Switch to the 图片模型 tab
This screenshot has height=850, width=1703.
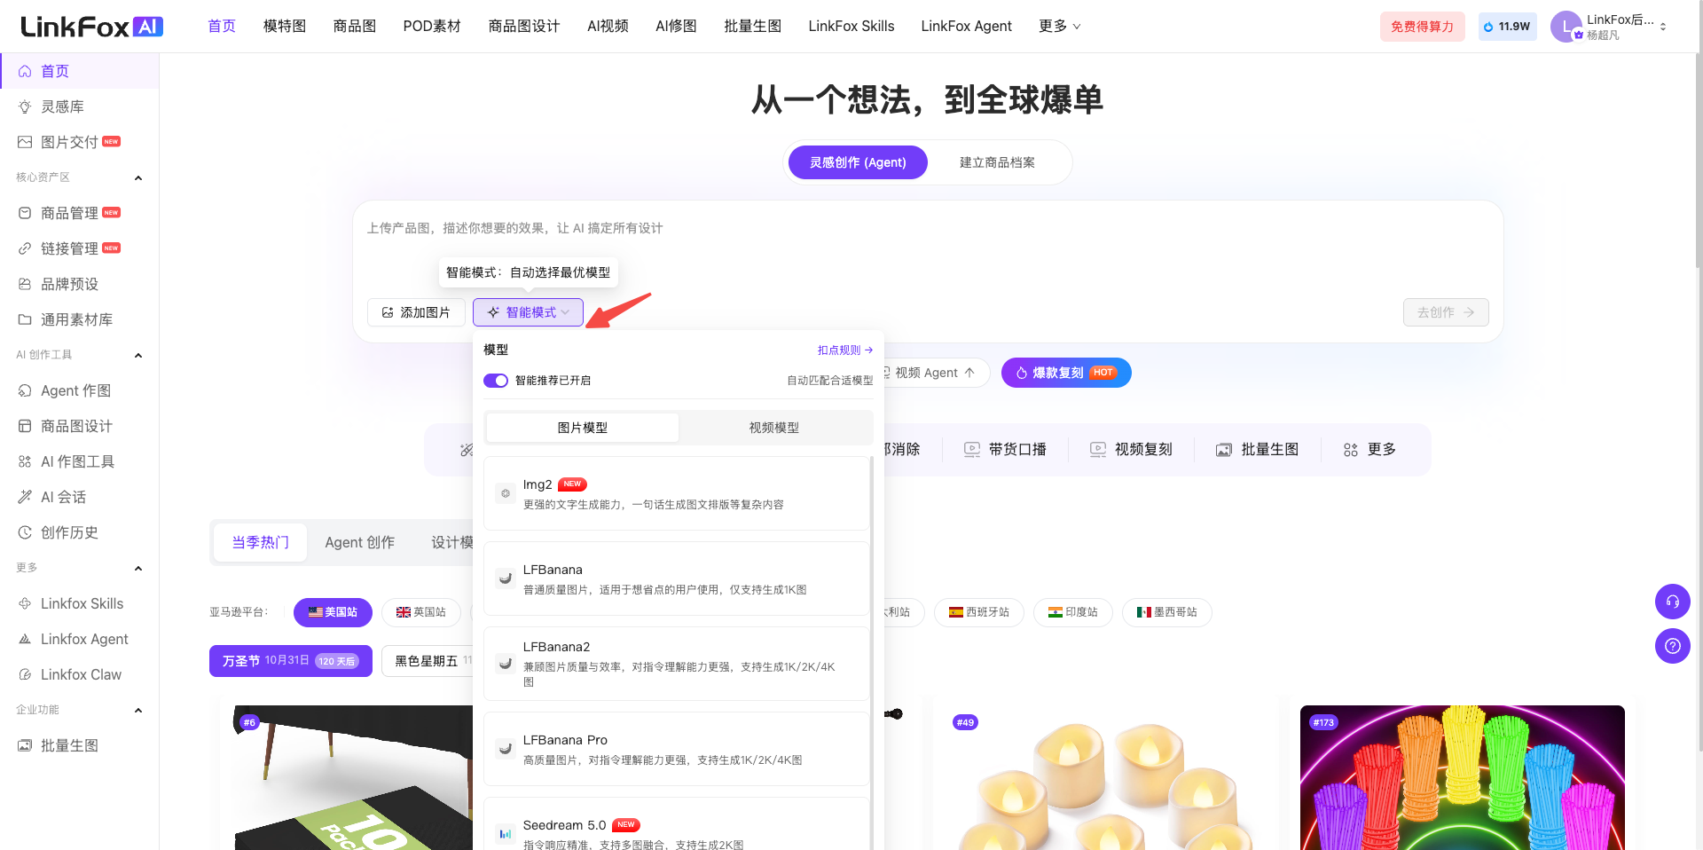583,428
